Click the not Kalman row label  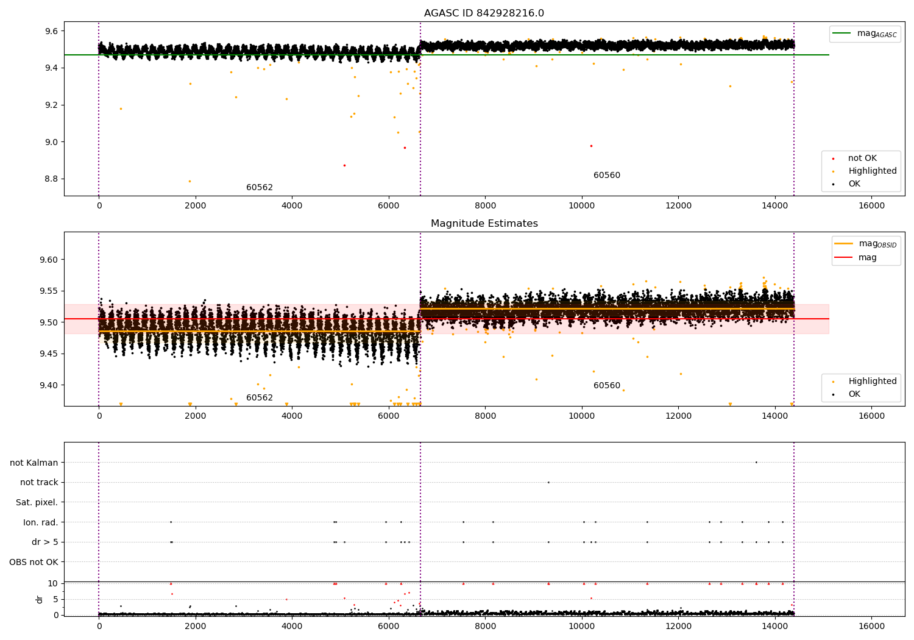34,463
